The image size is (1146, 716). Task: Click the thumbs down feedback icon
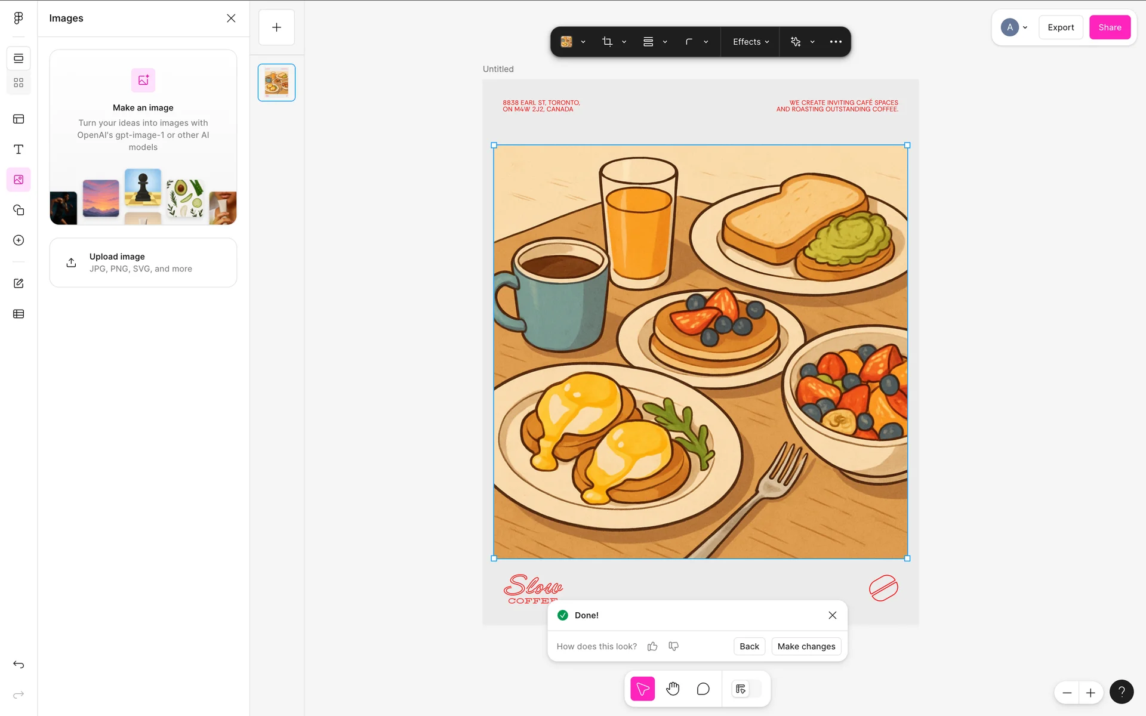click(673, 646)
